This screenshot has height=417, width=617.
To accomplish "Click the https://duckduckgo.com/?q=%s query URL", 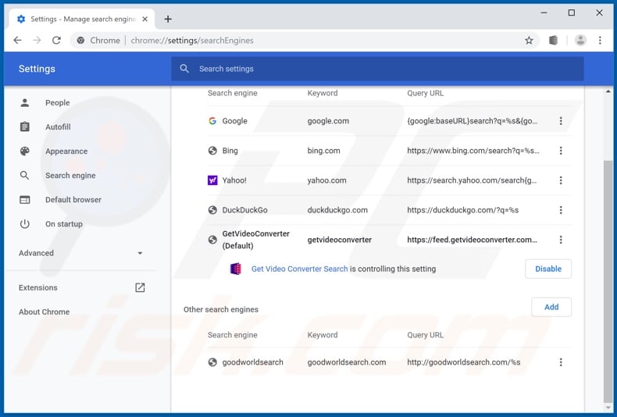I will 462,210.
